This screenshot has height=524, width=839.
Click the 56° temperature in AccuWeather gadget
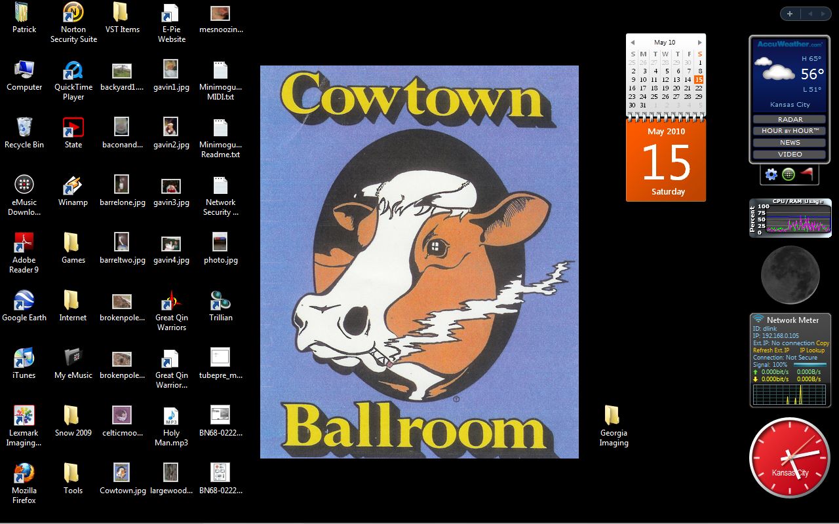click(812, 74)
